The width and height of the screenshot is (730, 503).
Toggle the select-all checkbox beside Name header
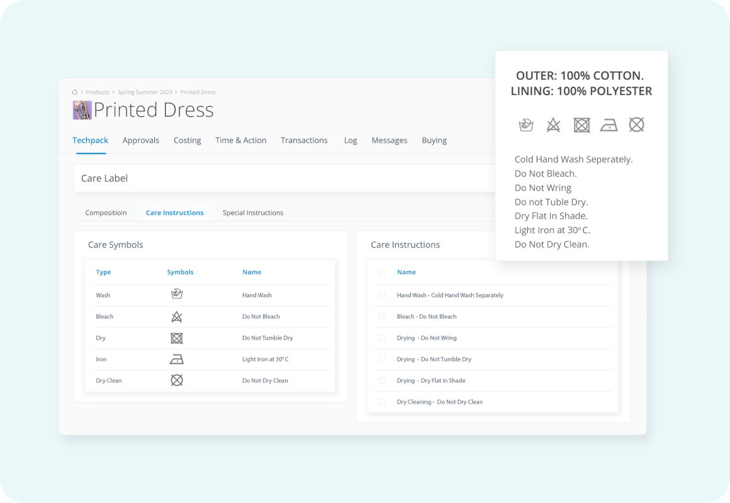381,272
